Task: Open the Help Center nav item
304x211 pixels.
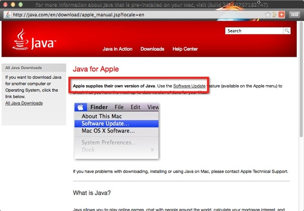Action: click(185, 49)
